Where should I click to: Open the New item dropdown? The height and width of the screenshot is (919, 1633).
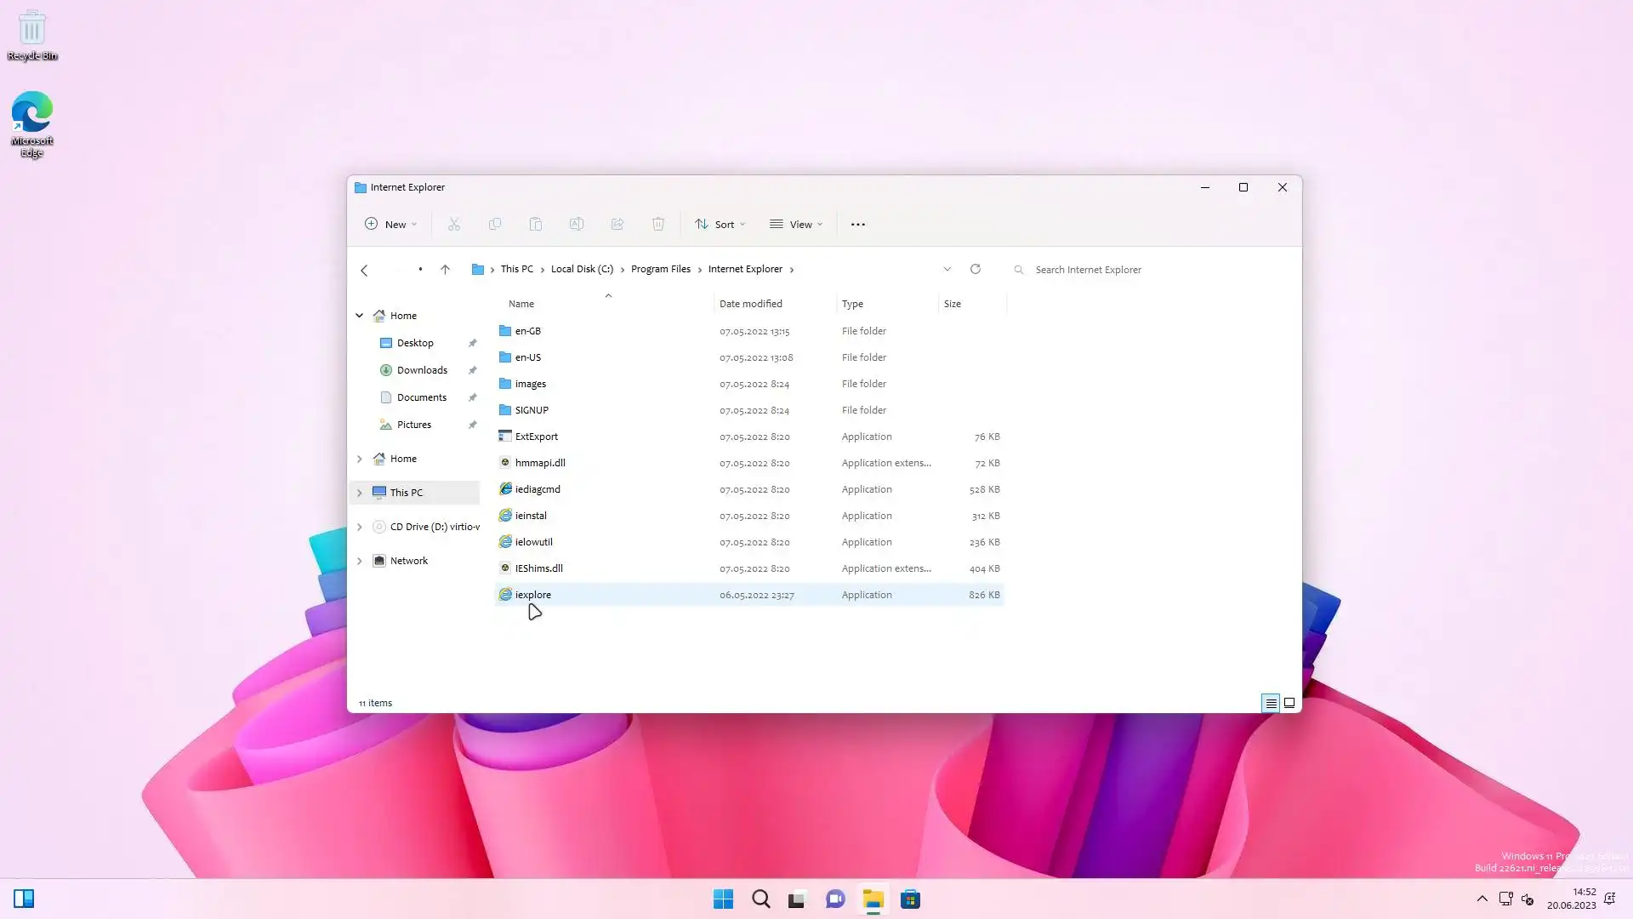tap(390, 225)
